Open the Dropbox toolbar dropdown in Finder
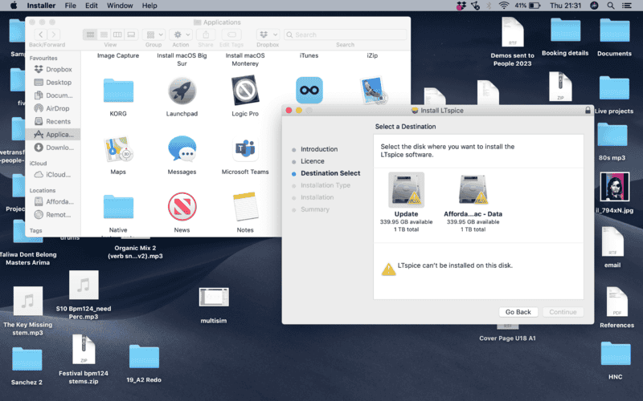The image size is (643, 401). 268,34
